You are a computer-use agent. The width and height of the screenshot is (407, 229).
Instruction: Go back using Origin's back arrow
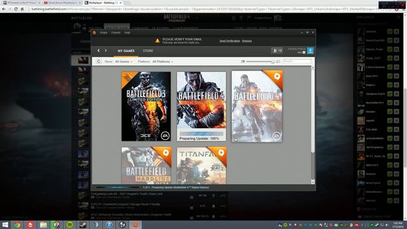point(99,51)
